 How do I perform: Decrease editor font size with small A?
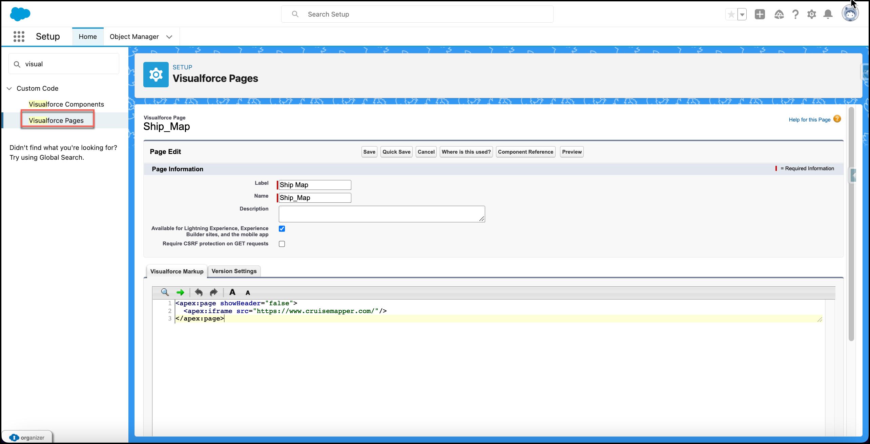[248, 293]
